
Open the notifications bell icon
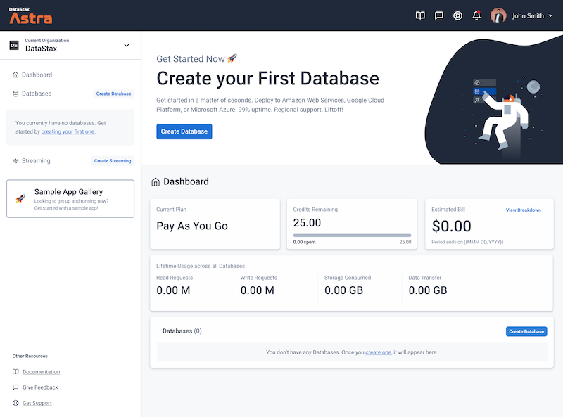(x=476, y=15)
